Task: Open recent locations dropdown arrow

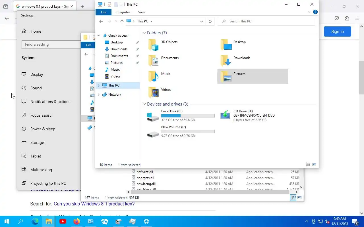Action: click(116, 21)
